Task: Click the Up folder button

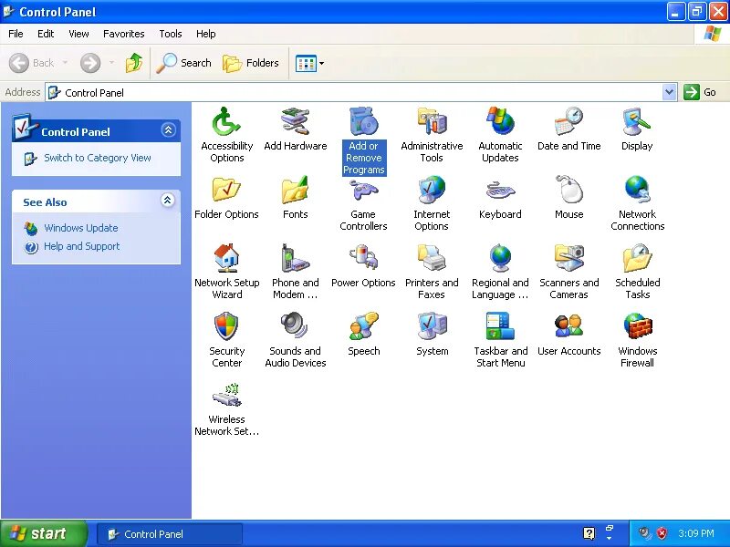Action: point(134,63)
